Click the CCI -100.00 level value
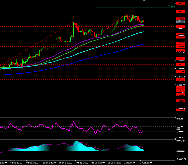Screen dimensions: 188x165 180,132
